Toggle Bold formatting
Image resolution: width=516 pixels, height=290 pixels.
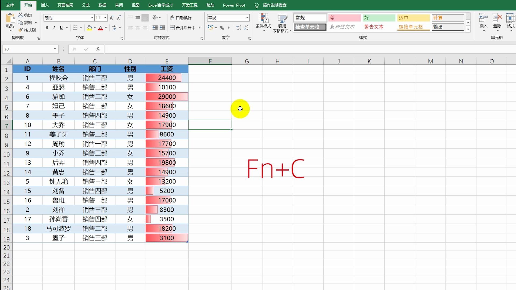pyautogui.click(x=47, y=28)
